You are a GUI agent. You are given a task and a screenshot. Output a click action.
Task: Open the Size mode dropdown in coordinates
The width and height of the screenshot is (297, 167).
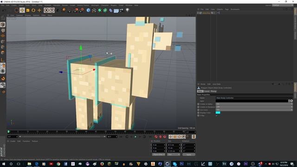click(174, 154)
